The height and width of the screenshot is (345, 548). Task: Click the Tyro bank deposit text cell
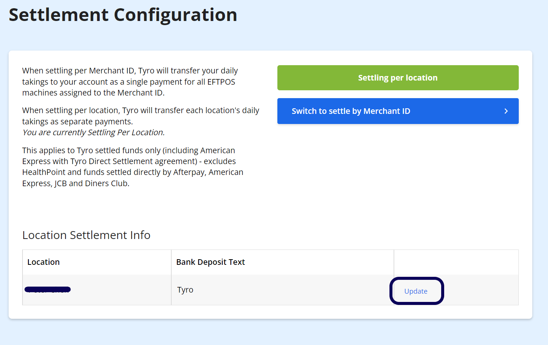click(185, 290)
